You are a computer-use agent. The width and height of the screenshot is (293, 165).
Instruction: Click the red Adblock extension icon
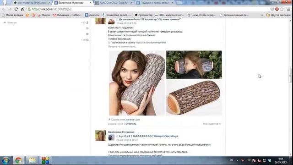click(x=277, y=9)
